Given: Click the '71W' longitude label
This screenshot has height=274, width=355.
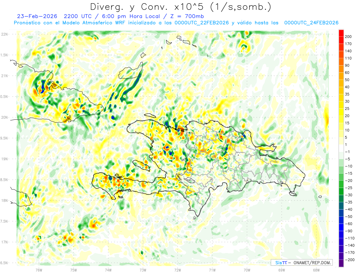Looking at the screenshot, I should (x=212, y=270).
